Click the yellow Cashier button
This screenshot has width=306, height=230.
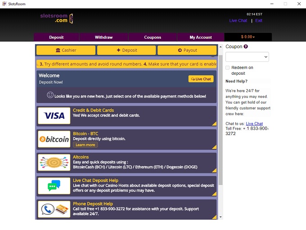[66, 50]
